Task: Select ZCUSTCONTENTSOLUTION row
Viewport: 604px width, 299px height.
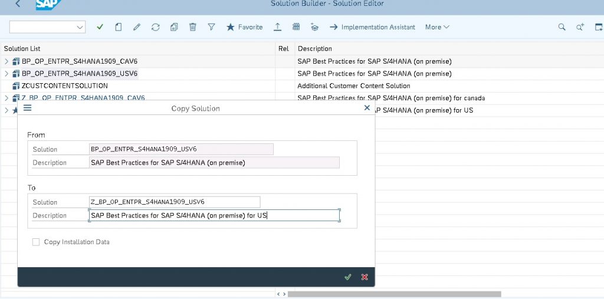Action: click(65, 86)
